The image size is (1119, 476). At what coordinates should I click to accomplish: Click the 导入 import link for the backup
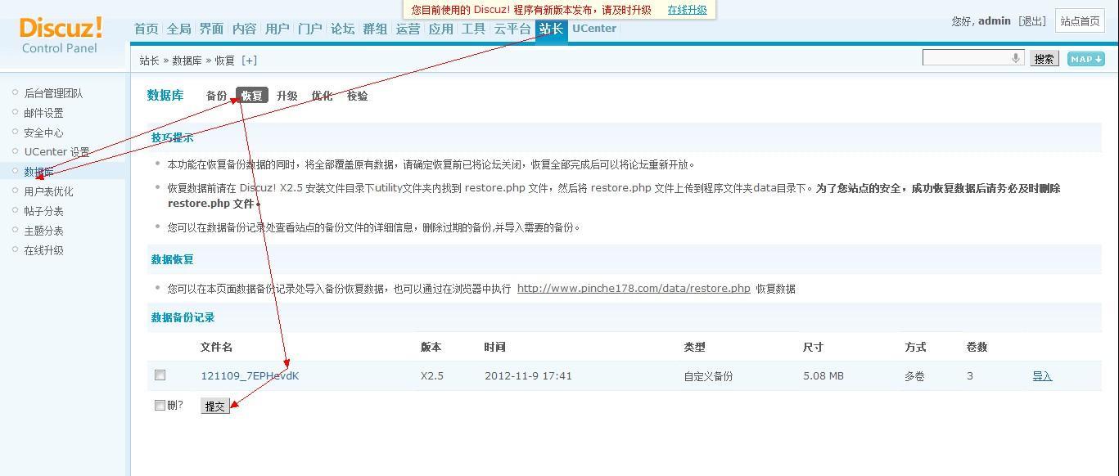click(1042, 375)
